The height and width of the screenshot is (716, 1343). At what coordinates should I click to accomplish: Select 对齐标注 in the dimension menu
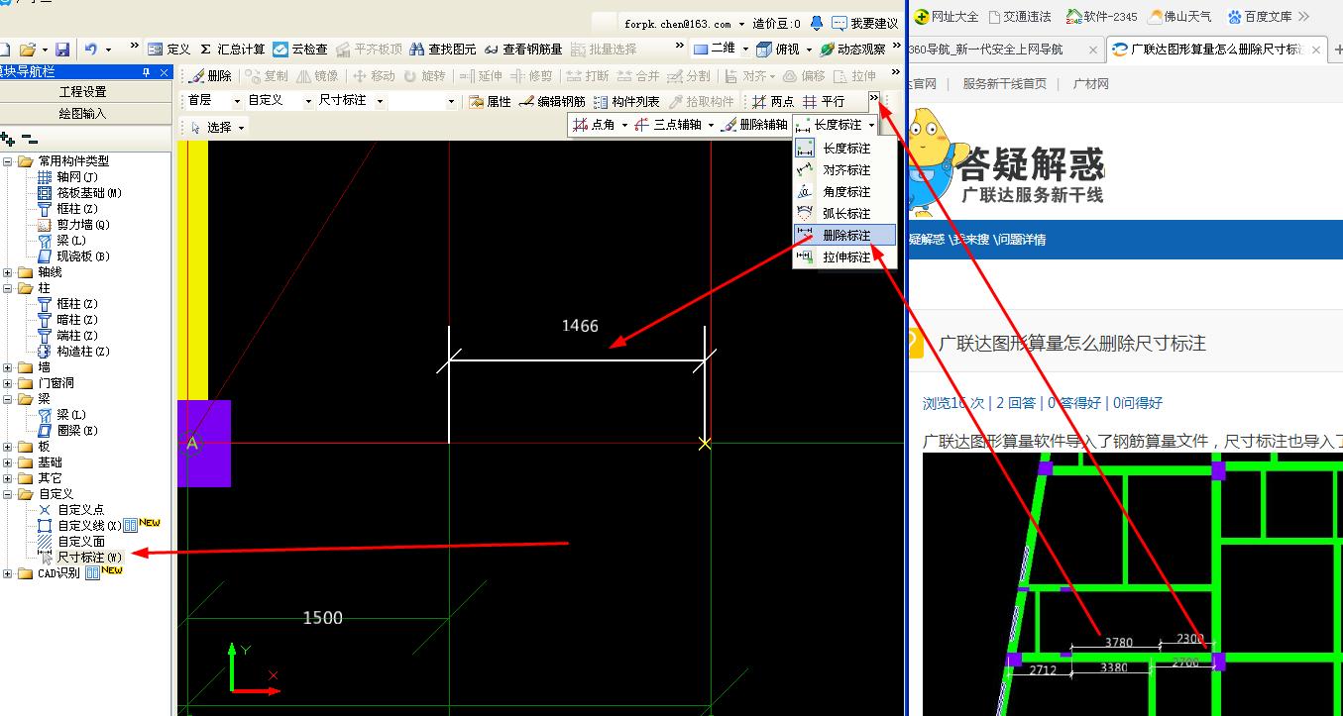844,169
